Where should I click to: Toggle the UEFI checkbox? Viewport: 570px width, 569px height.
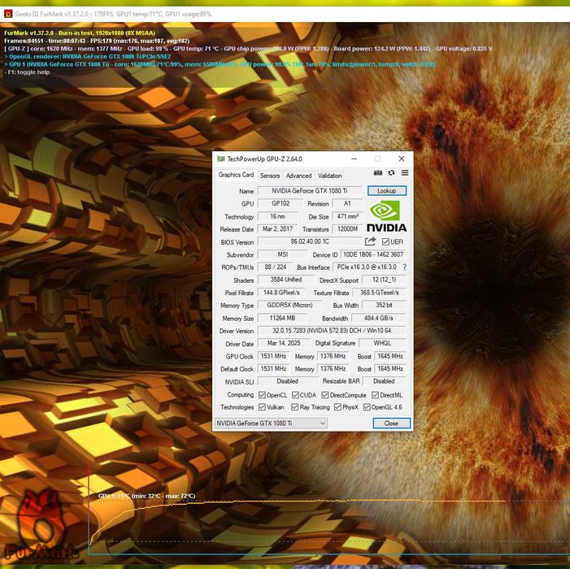pyautogui.click(x=385, y=242)
